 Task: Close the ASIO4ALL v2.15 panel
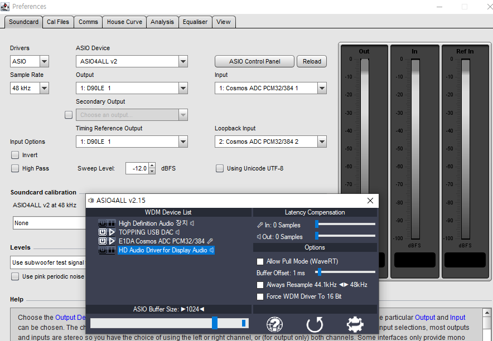coord(370,201)
